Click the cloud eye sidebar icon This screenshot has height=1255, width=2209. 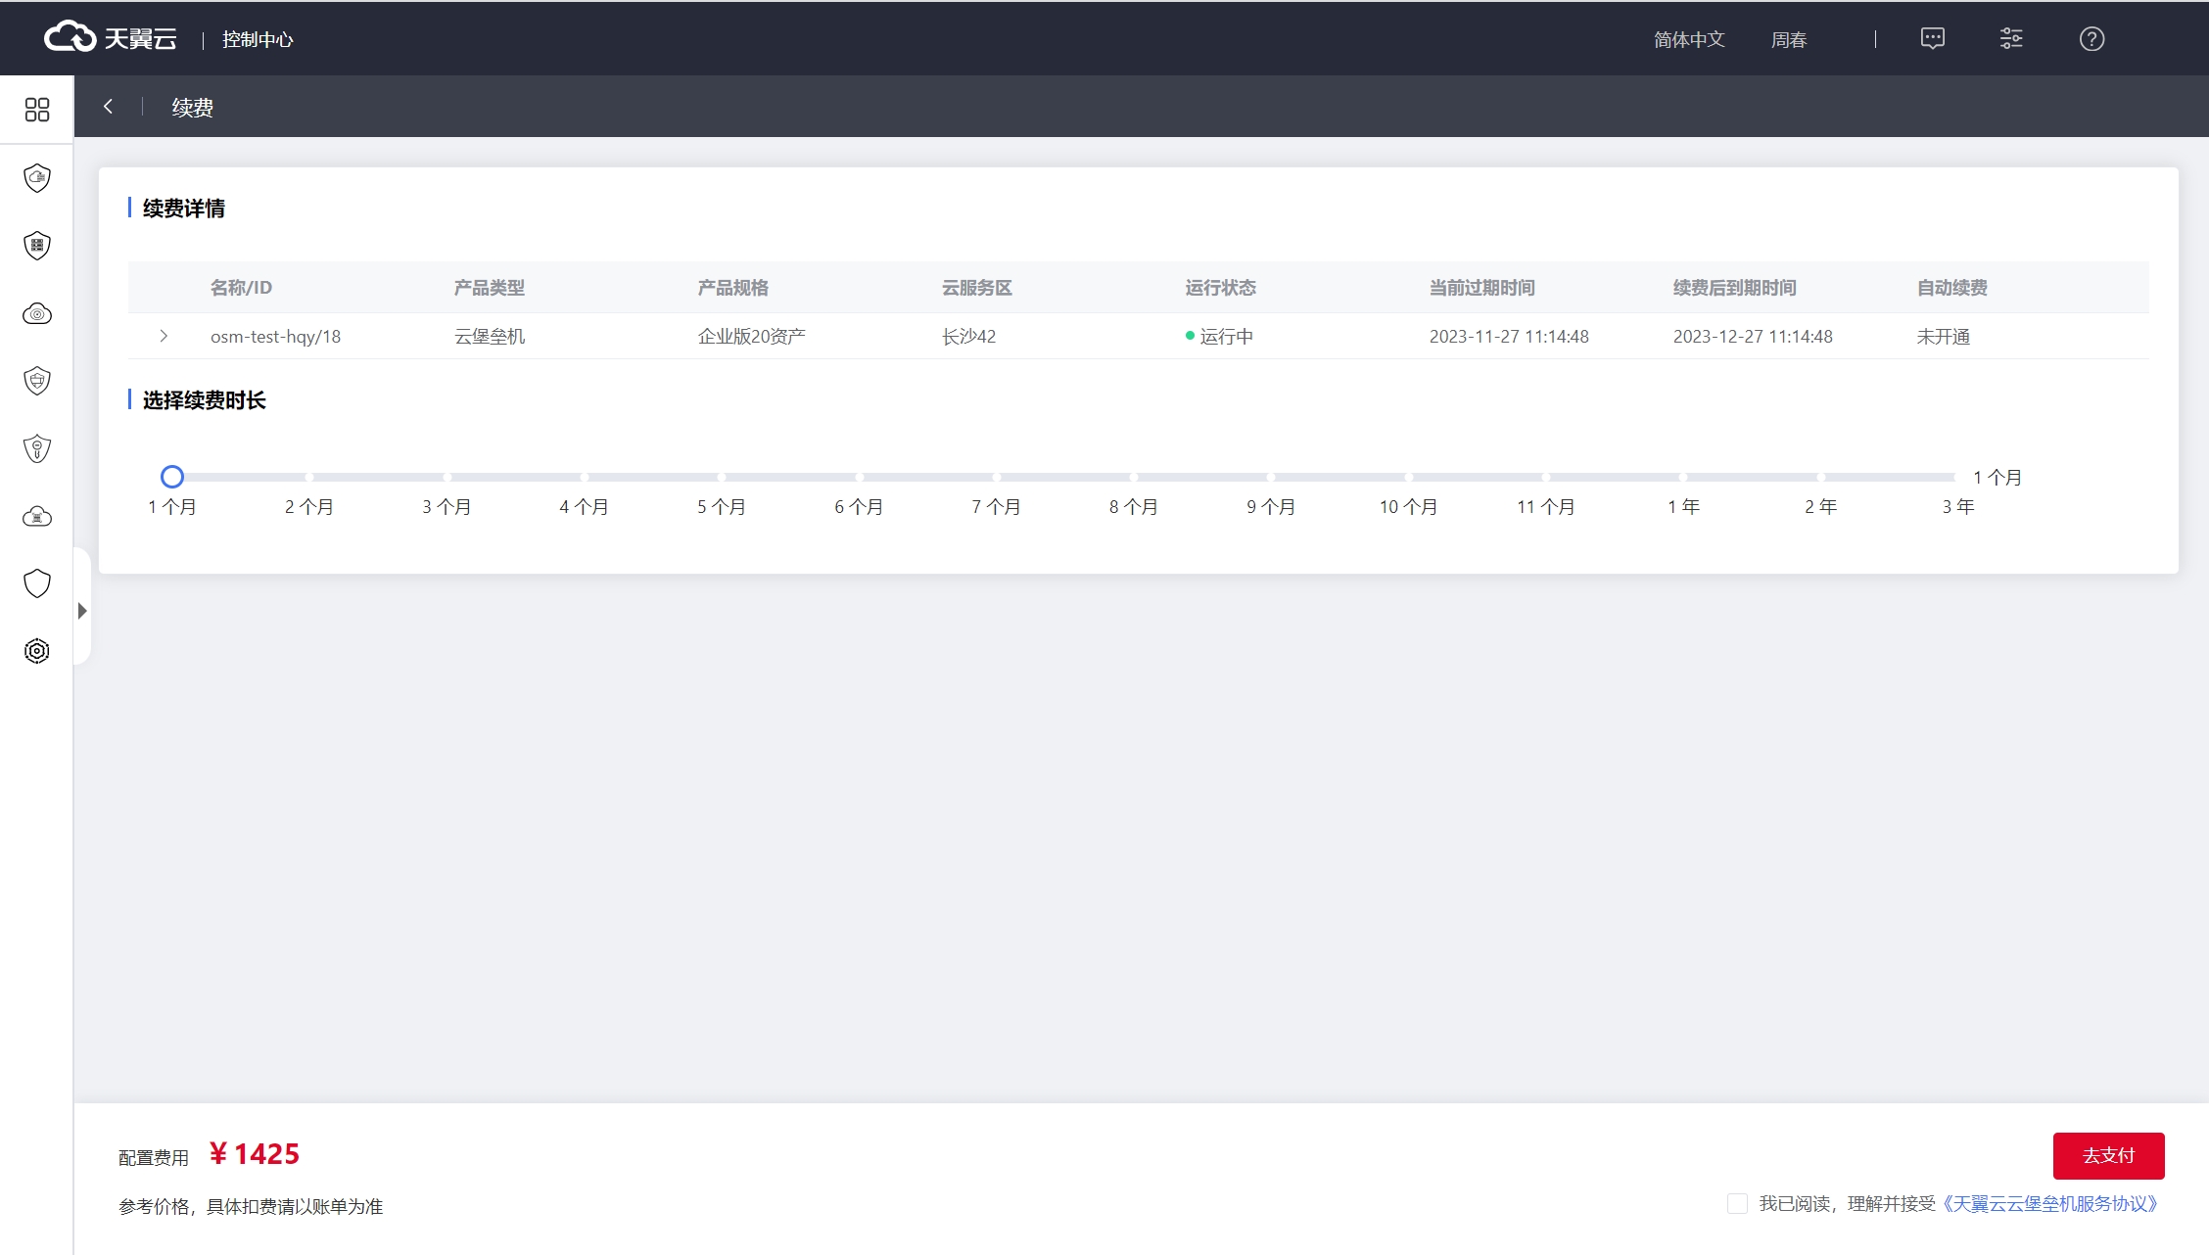coord(37,314)
